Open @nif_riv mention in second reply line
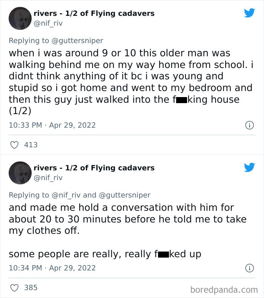264x298 pixels. pos(66,195)
